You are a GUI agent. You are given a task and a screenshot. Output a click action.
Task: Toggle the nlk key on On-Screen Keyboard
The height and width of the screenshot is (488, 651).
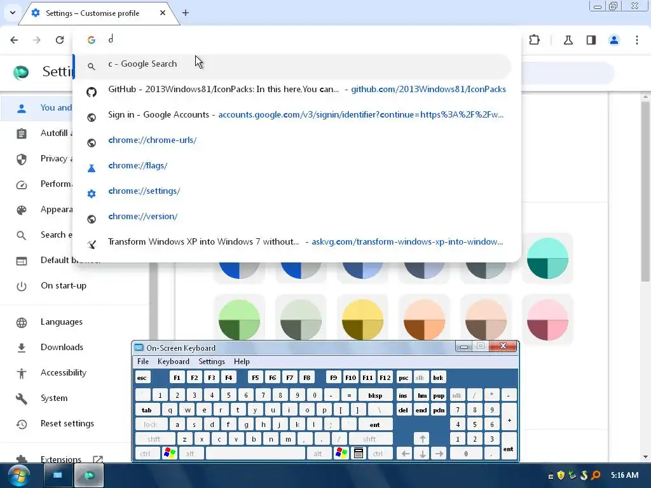click(x=456, y=395)
